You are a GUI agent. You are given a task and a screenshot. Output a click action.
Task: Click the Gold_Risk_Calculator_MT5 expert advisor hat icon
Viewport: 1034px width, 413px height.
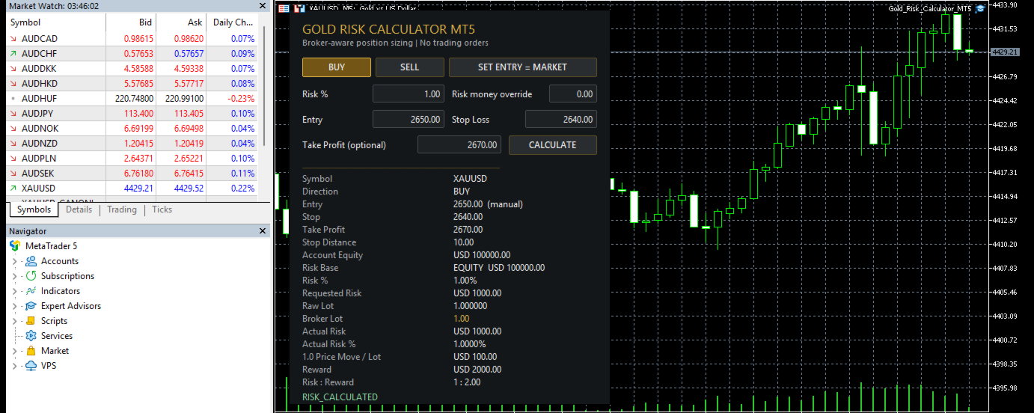click(980, 9)
